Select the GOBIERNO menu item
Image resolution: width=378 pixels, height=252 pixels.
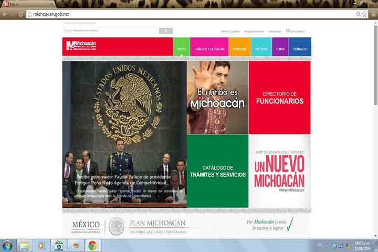coord(240,48)
